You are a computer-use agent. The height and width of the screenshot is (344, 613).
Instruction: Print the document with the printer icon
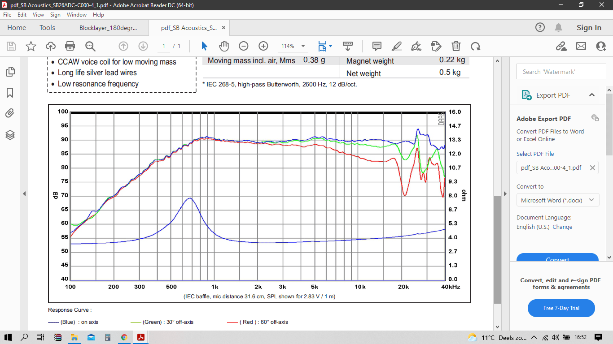pyautogui.click(x=70, y=46)
